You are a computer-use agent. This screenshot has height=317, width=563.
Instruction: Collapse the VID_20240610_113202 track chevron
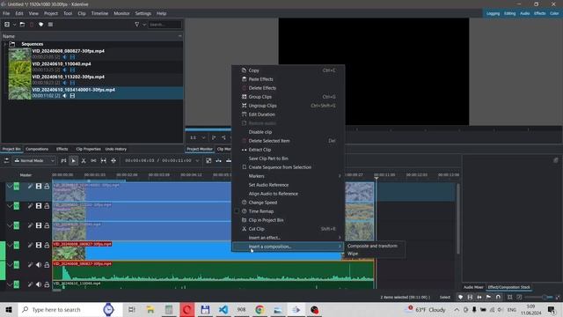(10, 205)
